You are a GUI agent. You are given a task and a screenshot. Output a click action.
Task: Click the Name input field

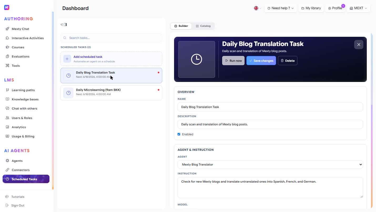click(x=270, y=107)
